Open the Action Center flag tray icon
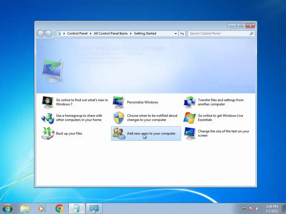 click(251, 208)
